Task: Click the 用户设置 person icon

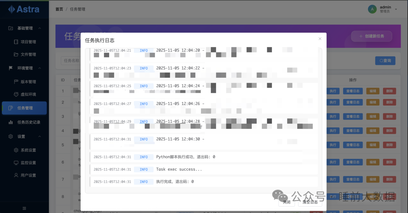Action: pos(16,175)
